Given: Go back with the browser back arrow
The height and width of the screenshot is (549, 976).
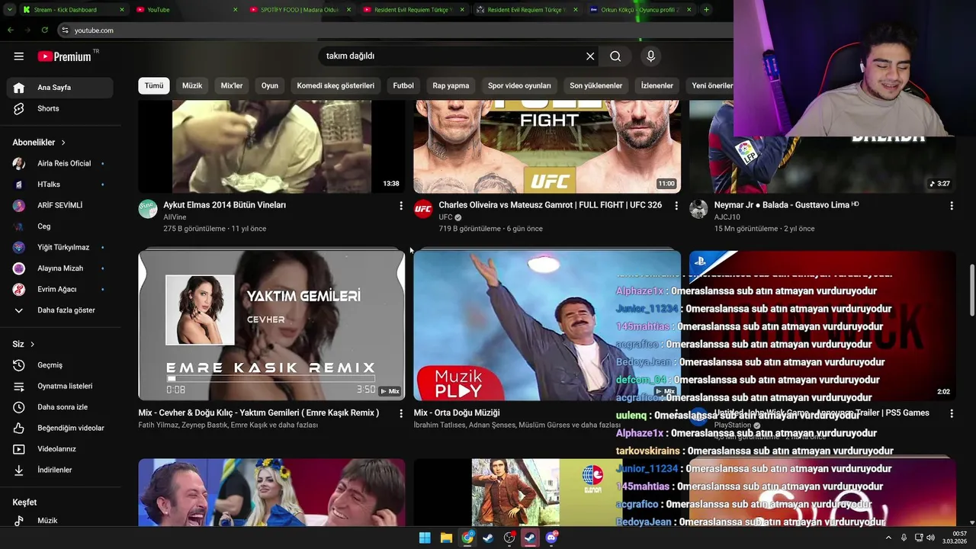Looking at the screenshot, I should point(11,30).
